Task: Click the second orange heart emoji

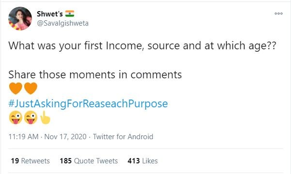Action: point(31,88)
